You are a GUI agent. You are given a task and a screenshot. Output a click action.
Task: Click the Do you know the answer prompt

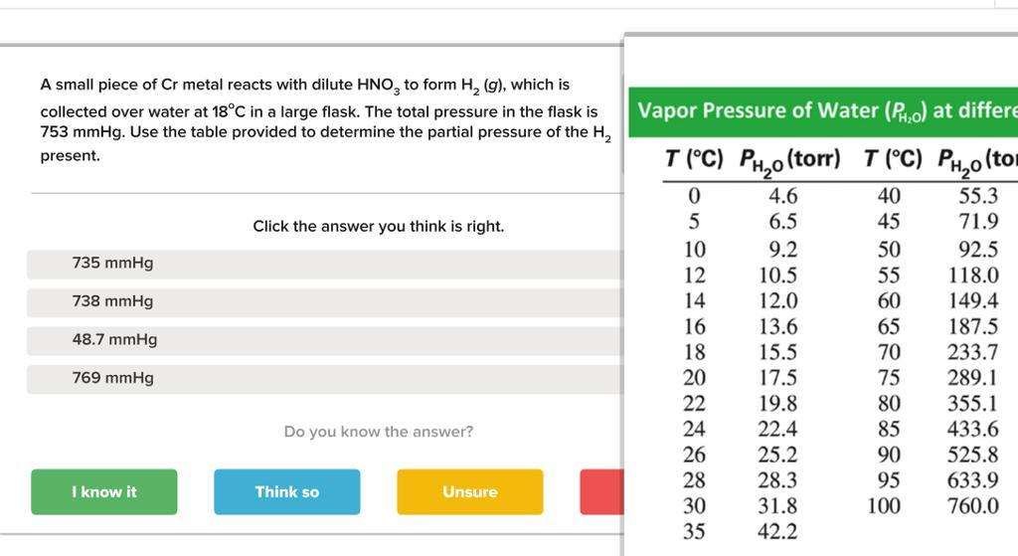coord(379,432)
